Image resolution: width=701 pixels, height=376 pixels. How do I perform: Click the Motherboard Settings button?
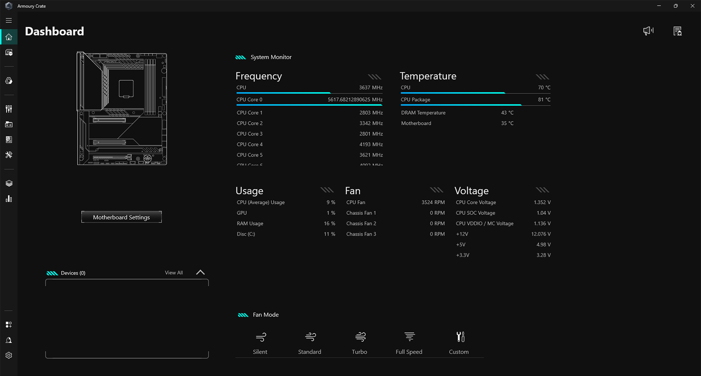point(121,217)
